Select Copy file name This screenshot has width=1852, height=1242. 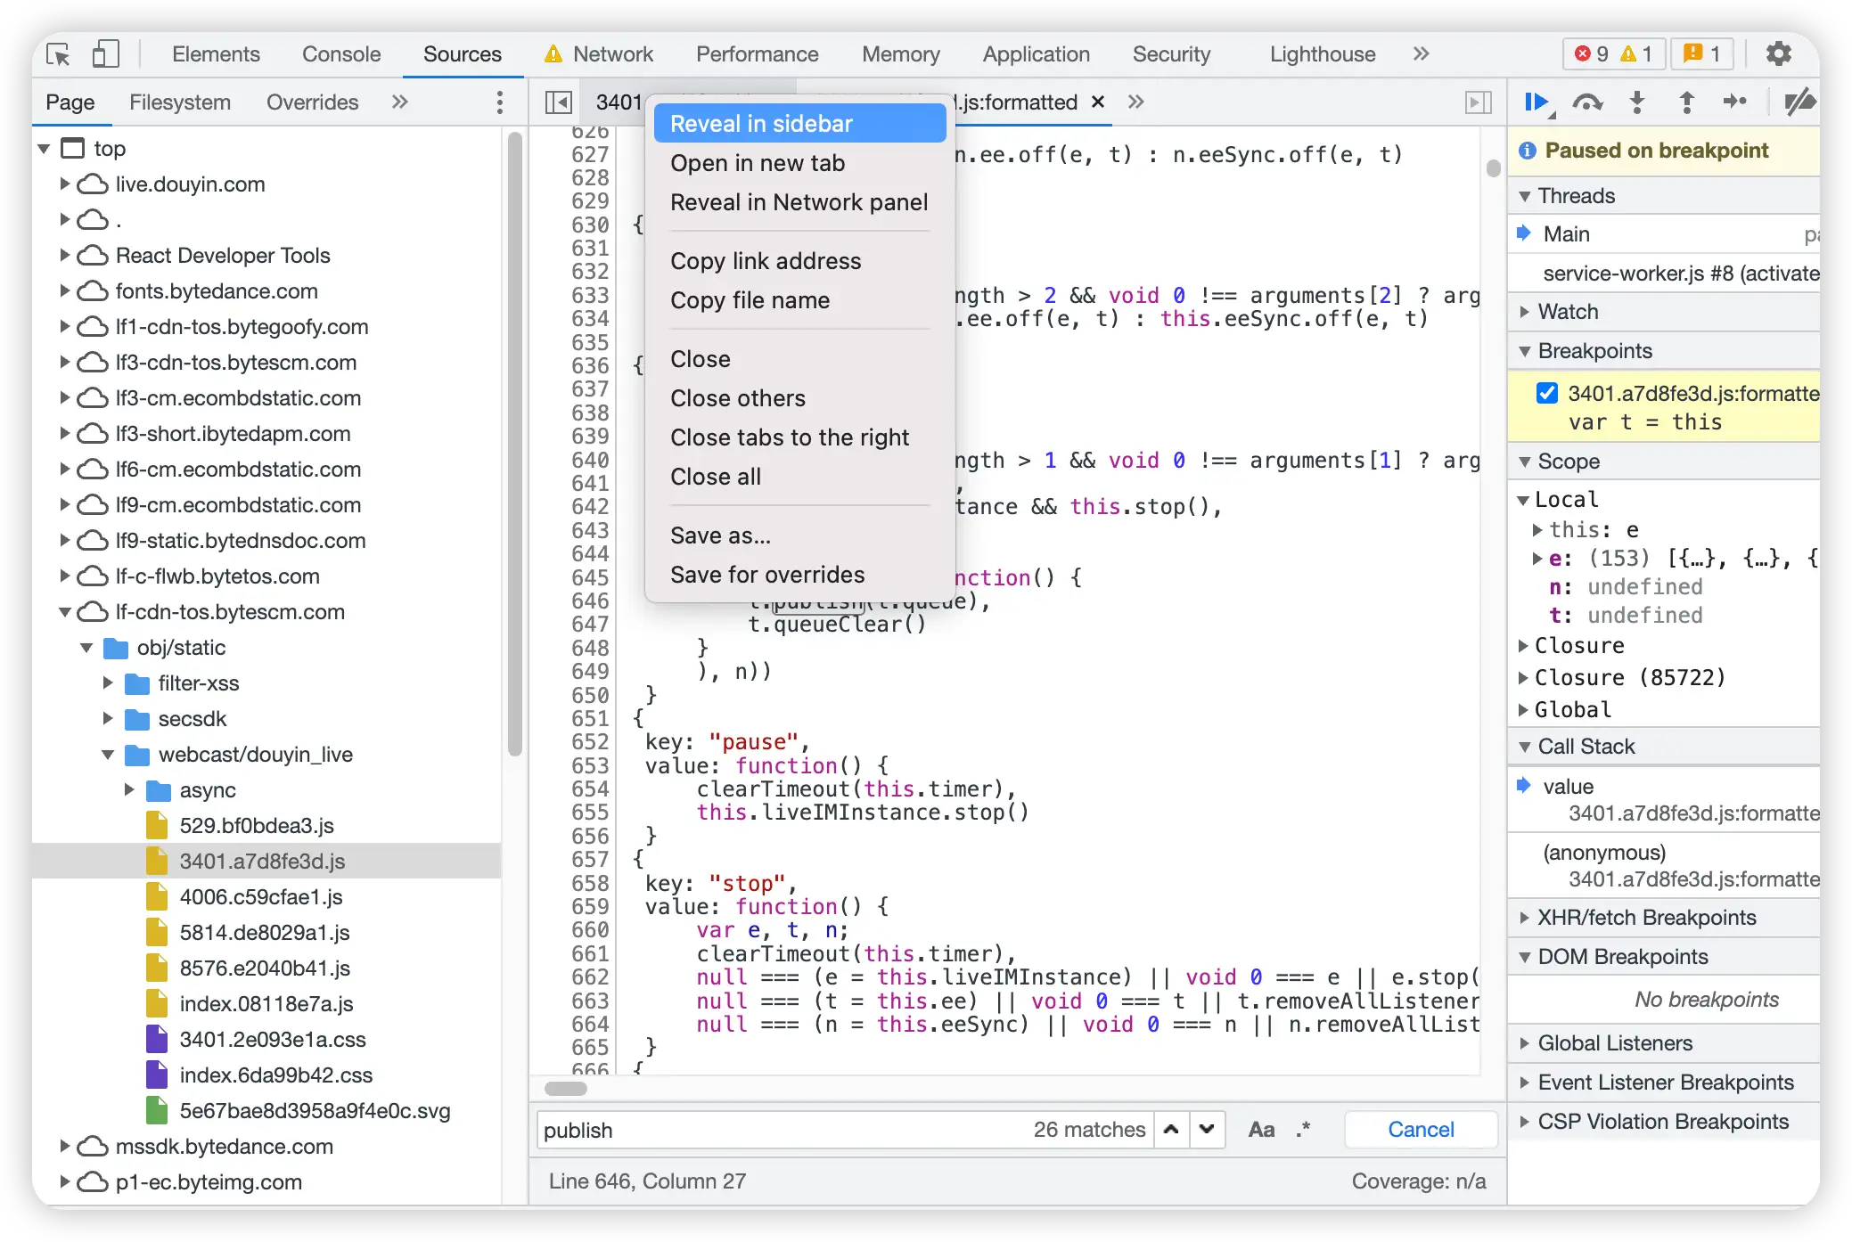(799, 300)
